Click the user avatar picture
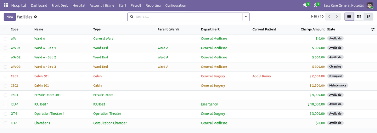Viewport: 377px width, 133px height. [369, 5]
